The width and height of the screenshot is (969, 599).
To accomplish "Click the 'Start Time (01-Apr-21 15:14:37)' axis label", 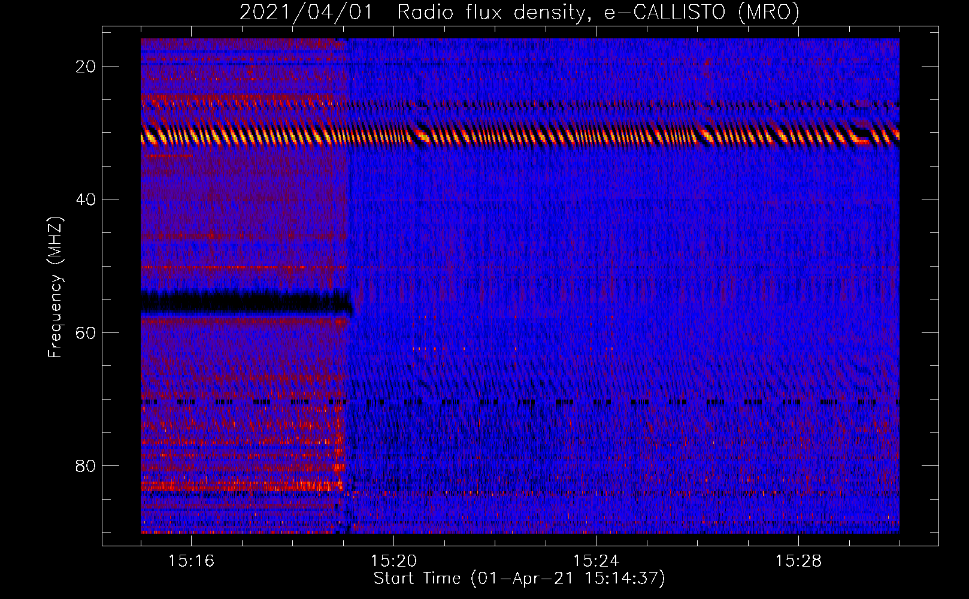I will click(x=519, y=579).
